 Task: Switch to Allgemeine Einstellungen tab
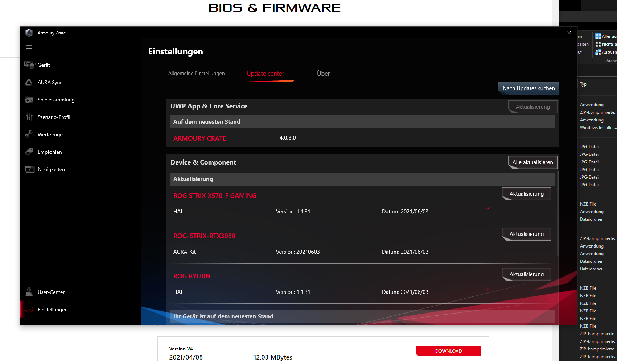[196, 73]
